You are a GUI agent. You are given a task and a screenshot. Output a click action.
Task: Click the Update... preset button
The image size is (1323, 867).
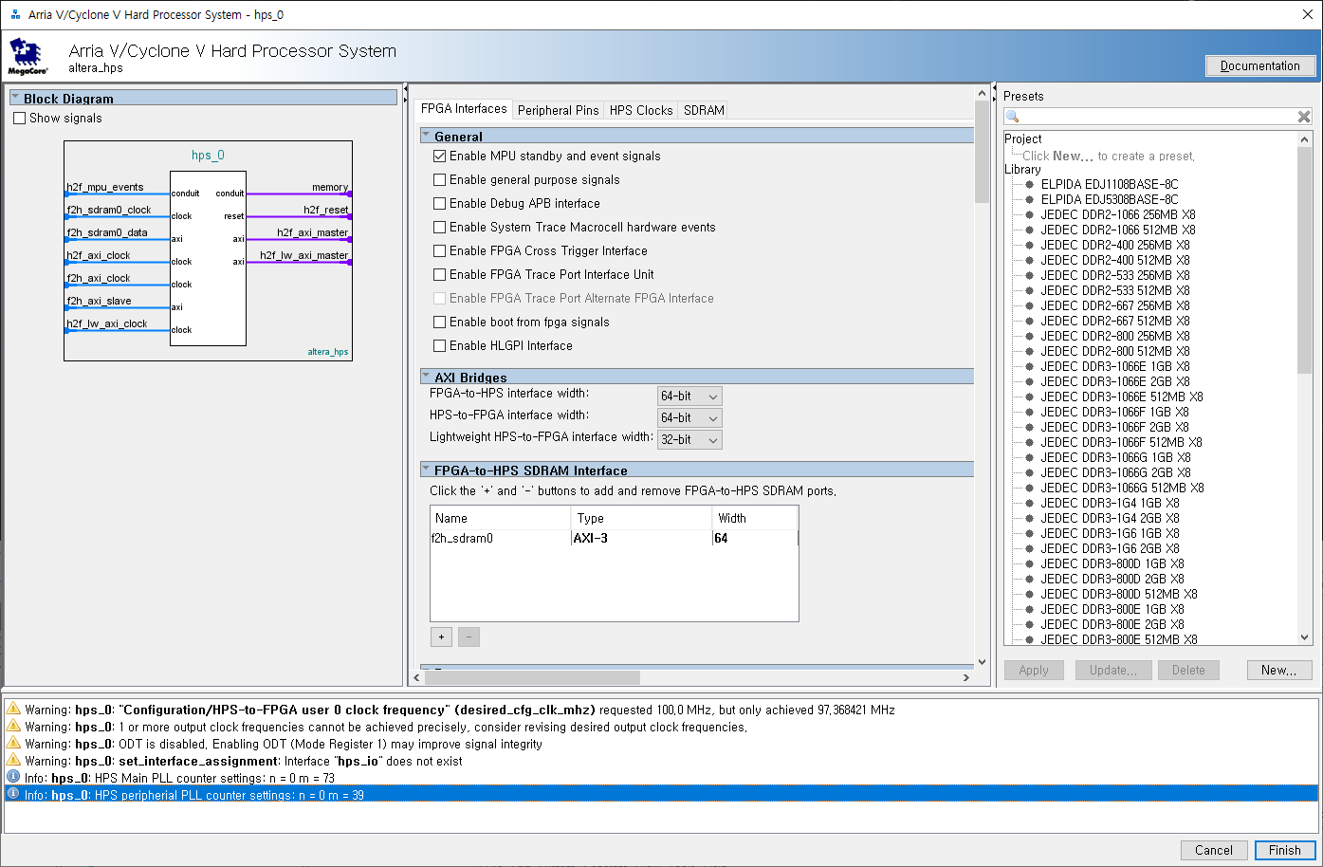[x=1112, y=670]
